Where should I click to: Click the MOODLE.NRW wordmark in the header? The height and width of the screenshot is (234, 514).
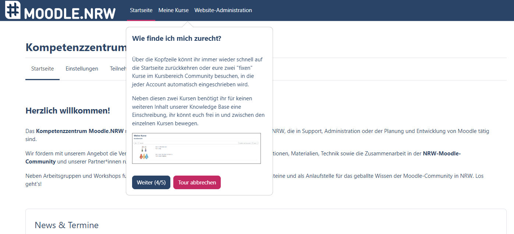click(70, 13)
